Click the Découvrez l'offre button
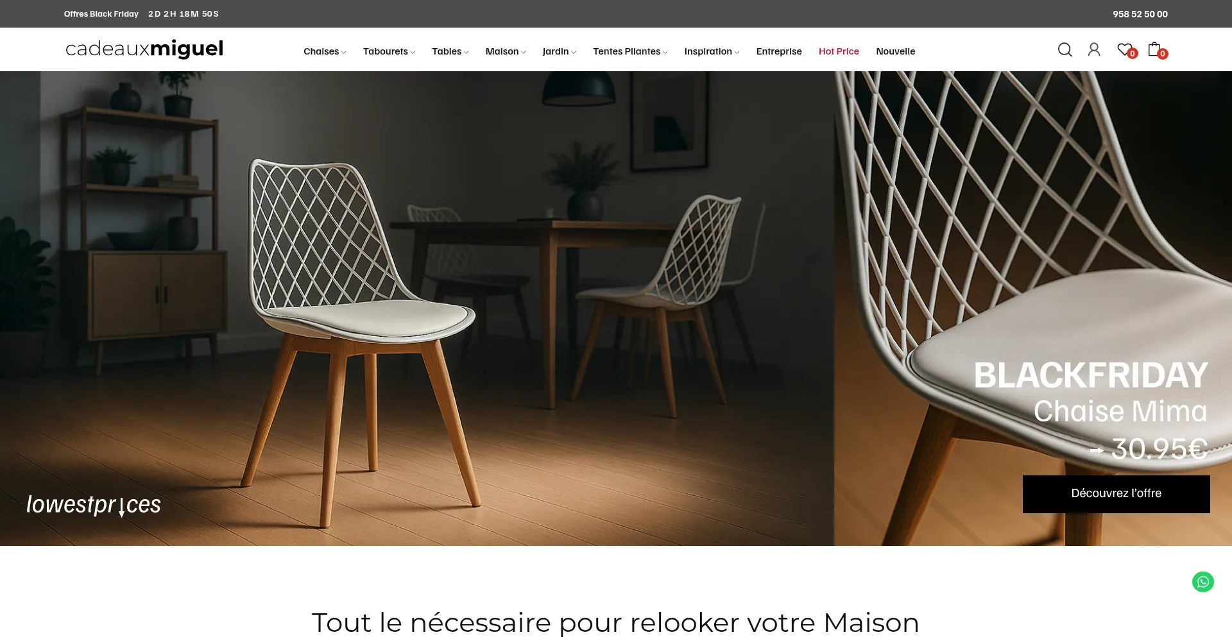The width and height of the screenshot is (1232, 637). pyautogui.click(x=1116, y=494)
